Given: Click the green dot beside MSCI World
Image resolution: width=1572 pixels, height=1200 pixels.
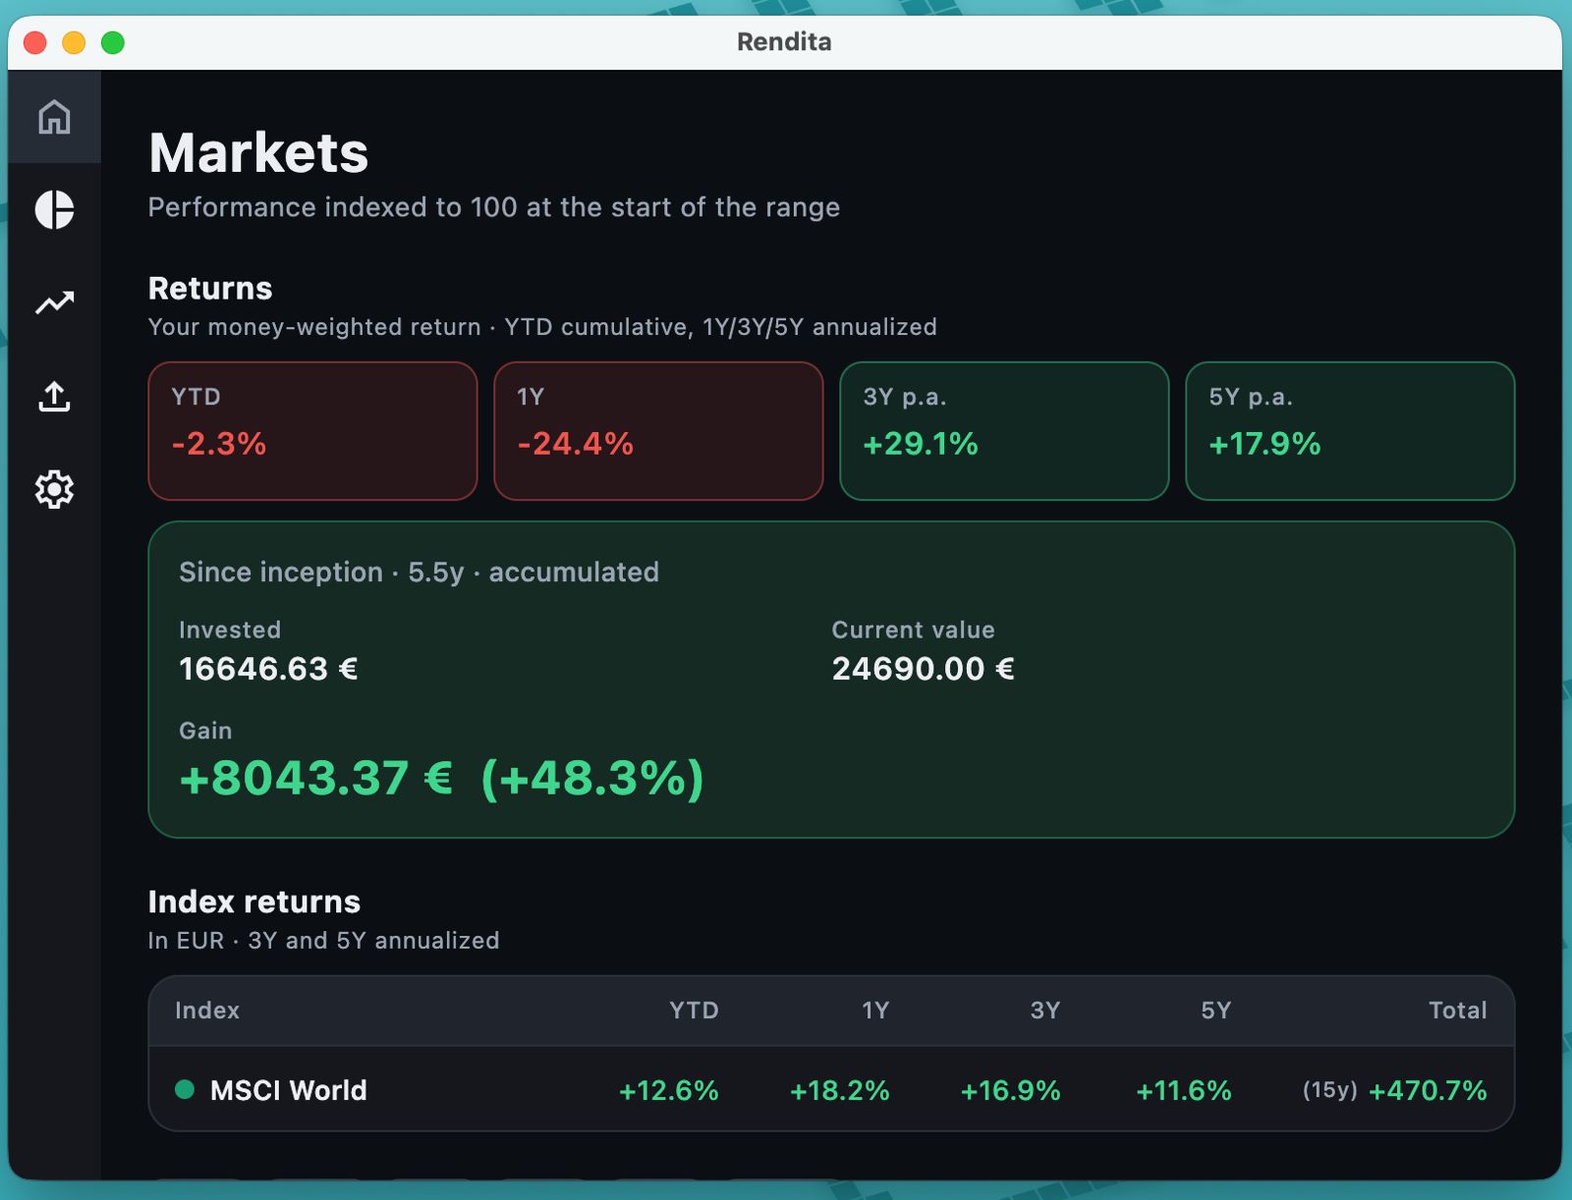Looking at the screenshot, I should pos(184,1089).
